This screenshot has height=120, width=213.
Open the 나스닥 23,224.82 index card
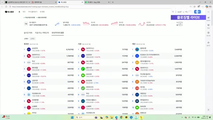(152, 24)
